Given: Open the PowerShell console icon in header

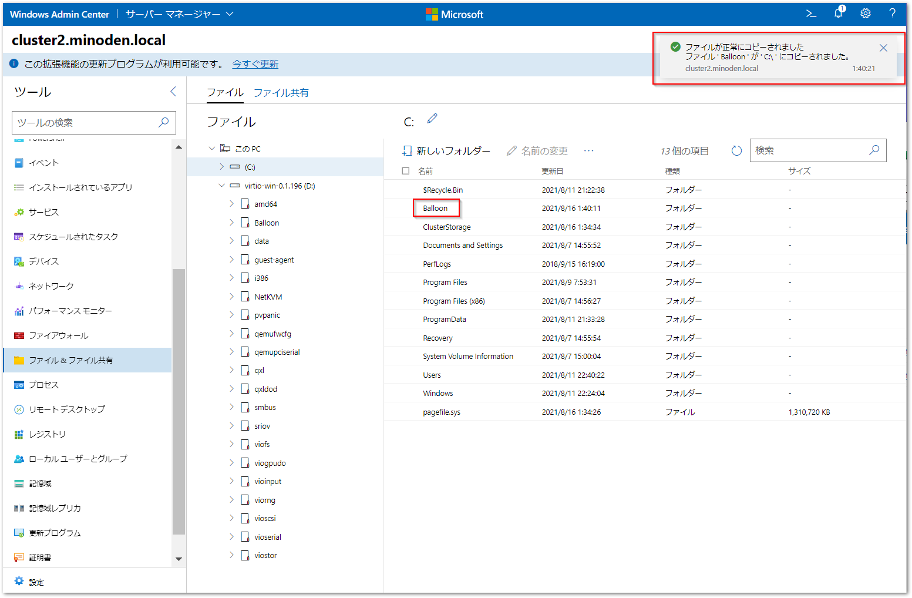Looking at the screenshot, I should point(811,14).
